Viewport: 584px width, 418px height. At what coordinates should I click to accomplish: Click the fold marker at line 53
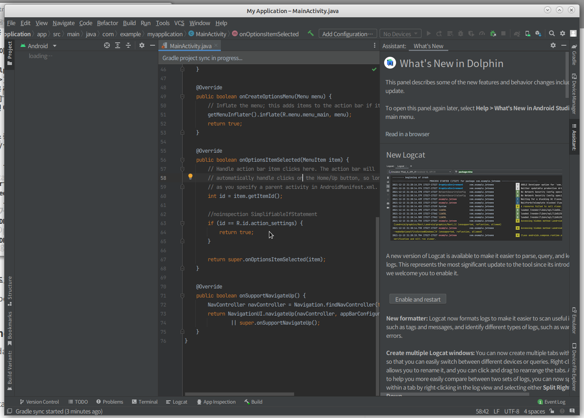pyautogui.click(x=182, y=133)
